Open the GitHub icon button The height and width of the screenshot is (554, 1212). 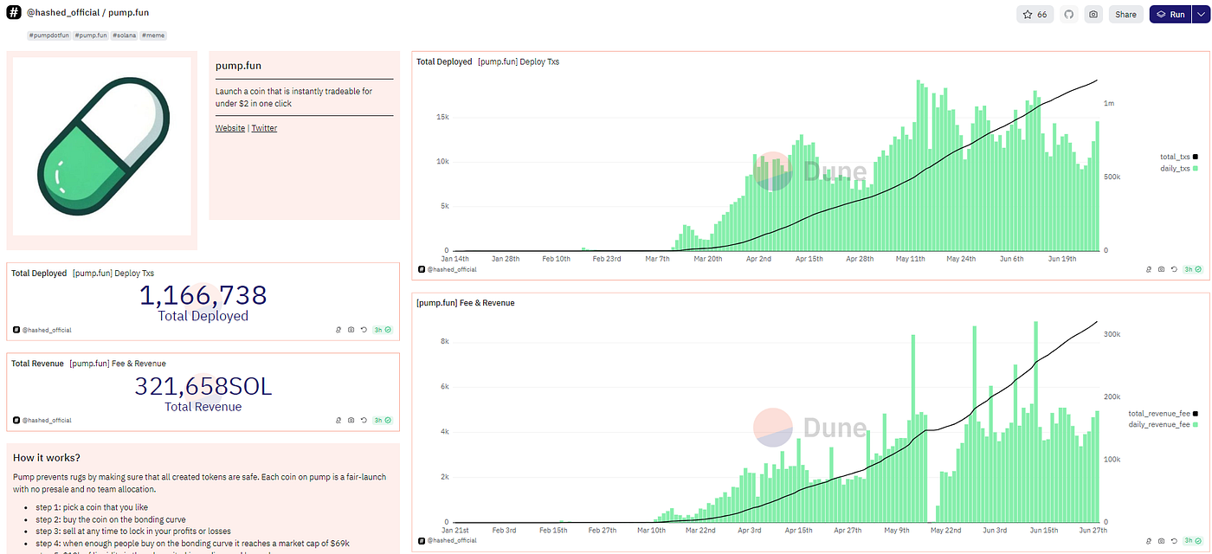(x=1069, y=15)
